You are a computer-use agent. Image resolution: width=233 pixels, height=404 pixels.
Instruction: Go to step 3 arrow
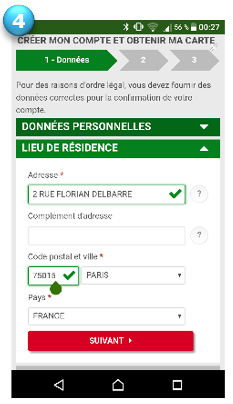coord(194,60)
